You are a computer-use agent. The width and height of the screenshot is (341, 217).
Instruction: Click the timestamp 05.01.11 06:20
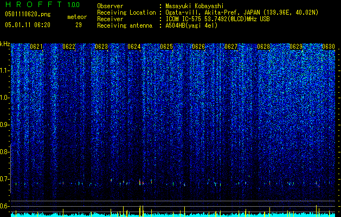point(28,25)
